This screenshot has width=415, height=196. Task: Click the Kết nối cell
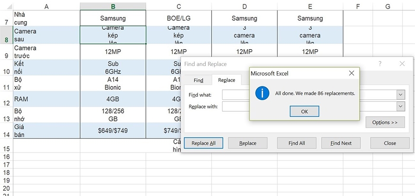pyautogui.click(x=47, y=67)
